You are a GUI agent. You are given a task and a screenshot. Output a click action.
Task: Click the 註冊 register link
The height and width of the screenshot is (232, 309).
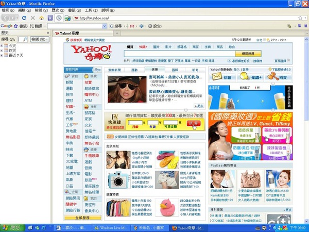[246, 70]
